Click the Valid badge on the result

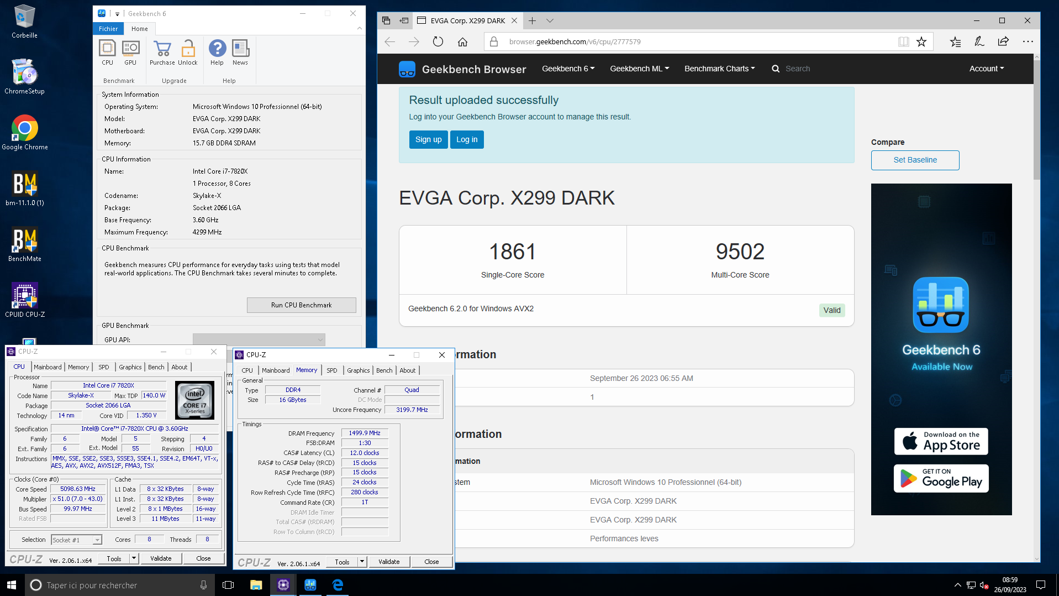point(831,310)
